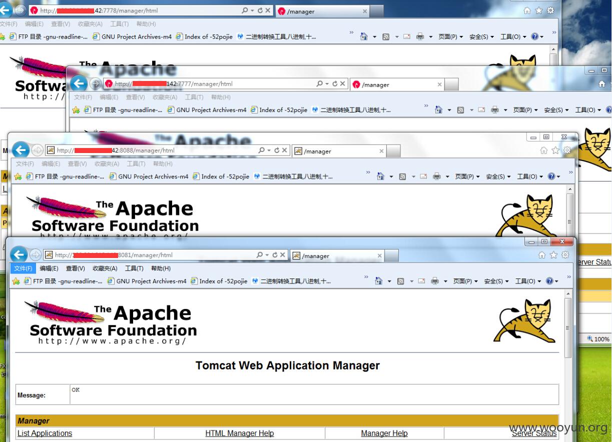Open 收藏夹(A) menu in 8081 window
612x442 pixels.
click(105, 268)
